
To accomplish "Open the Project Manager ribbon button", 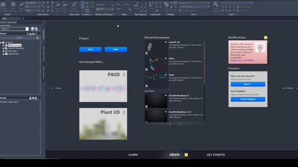I will click(3, 6).
